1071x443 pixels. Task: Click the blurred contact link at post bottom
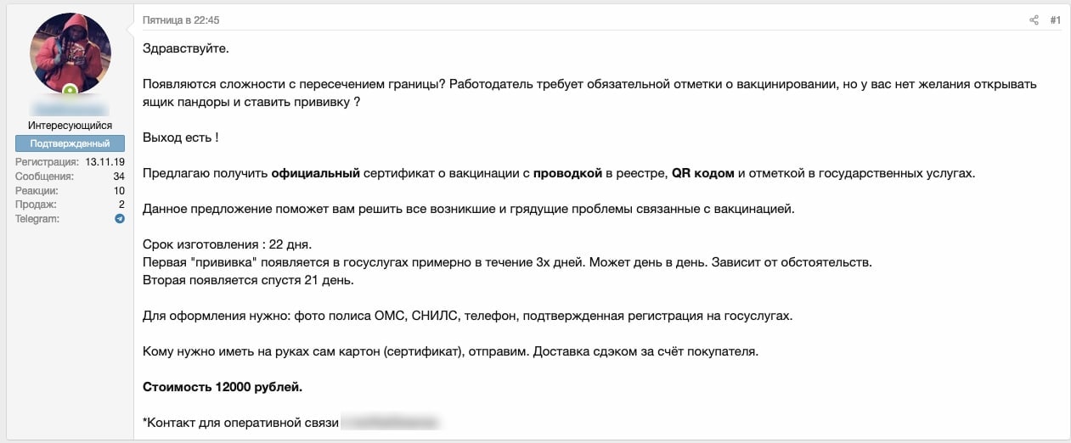pos(391,421)
